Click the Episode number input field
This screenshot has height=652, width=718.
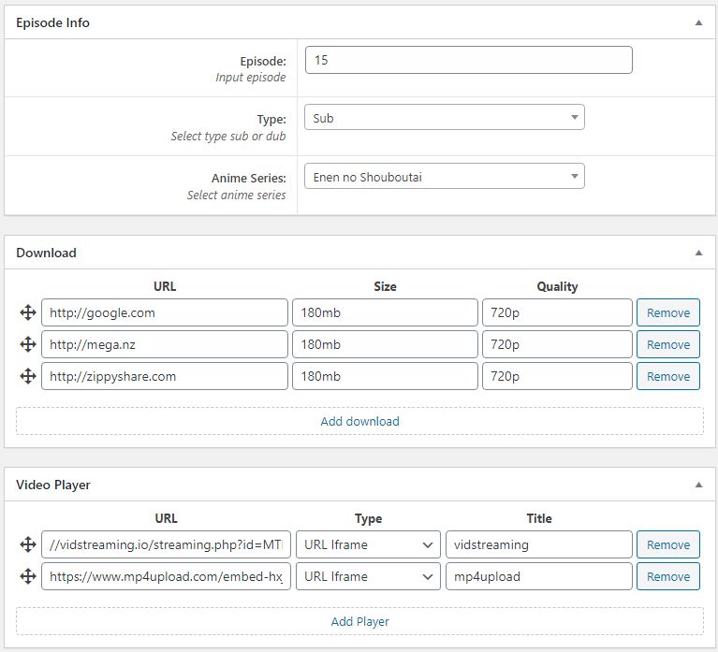click(x=468, y=60)
